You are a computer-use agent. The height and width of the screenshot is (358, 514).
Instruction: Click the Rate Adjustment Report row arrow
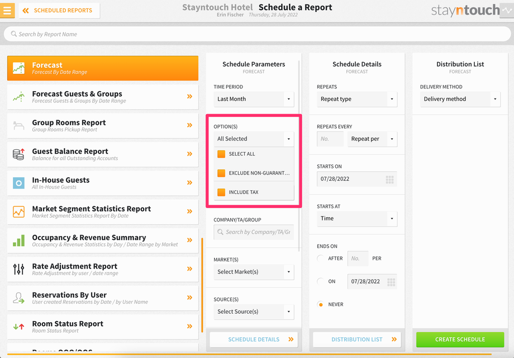pos(189,268)
